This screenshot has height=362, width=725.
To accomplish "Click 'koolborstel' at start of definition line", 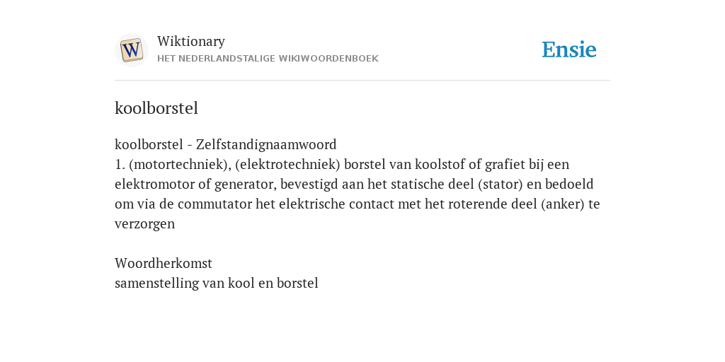I will [x=149, y=144].
